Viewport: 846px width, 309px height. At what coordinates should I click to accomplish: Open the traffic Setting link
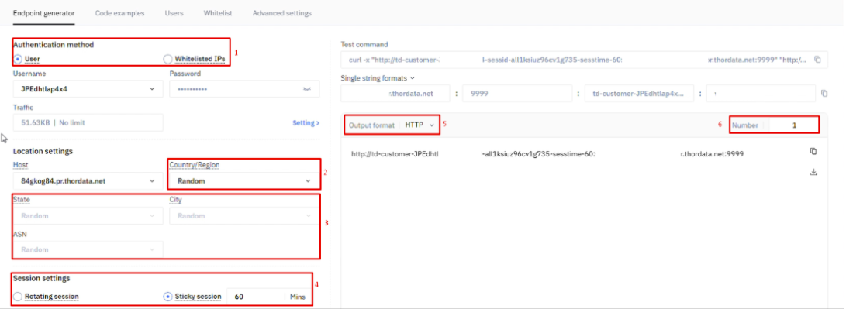[x=306, y=123]
